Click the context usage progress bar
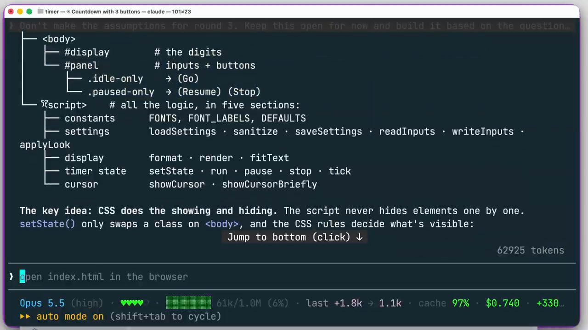The height and width of the screenshot is (330, 588). pyautogui.click(x=188, y=303)
